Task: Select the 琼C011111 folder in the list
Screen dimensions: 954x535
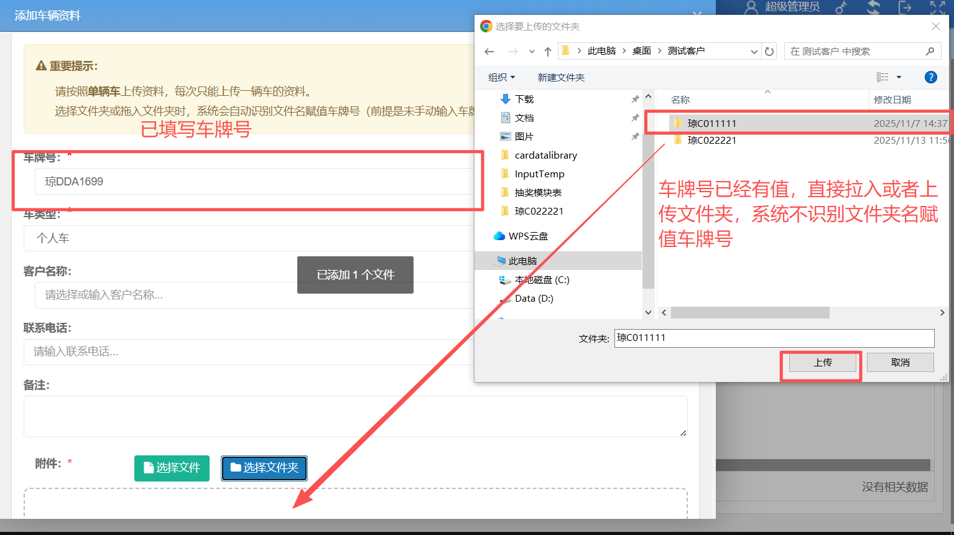Action: (711, 123)
